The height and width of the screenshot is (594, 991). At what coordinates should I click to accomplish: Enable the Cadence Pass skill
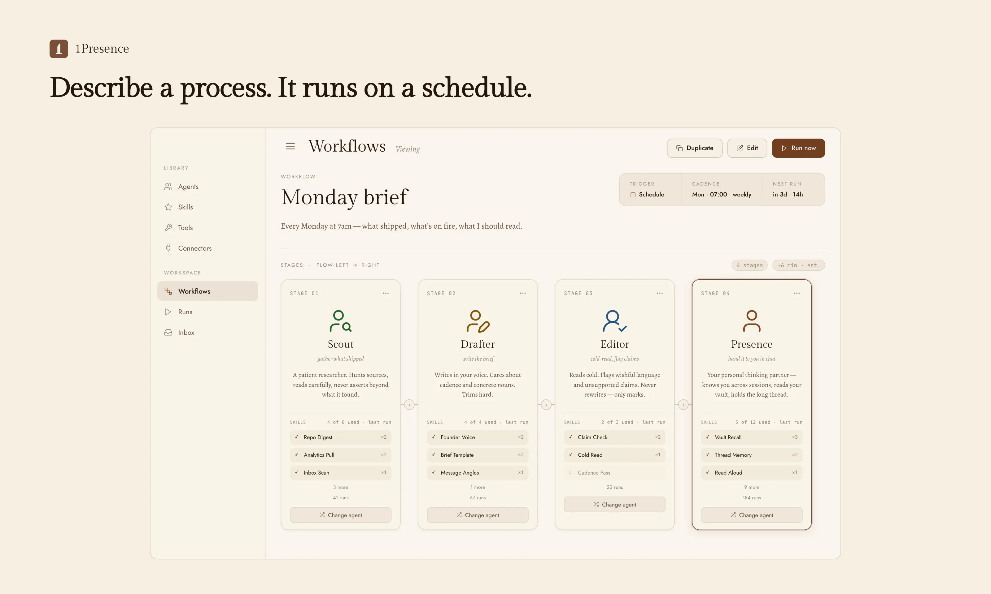pos(614,473)
